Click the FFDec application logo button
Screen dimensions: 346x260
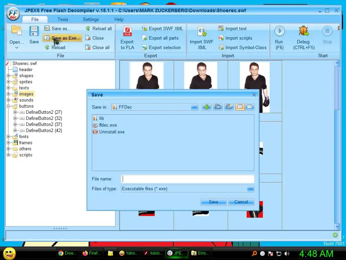click(x=13, y=14)
